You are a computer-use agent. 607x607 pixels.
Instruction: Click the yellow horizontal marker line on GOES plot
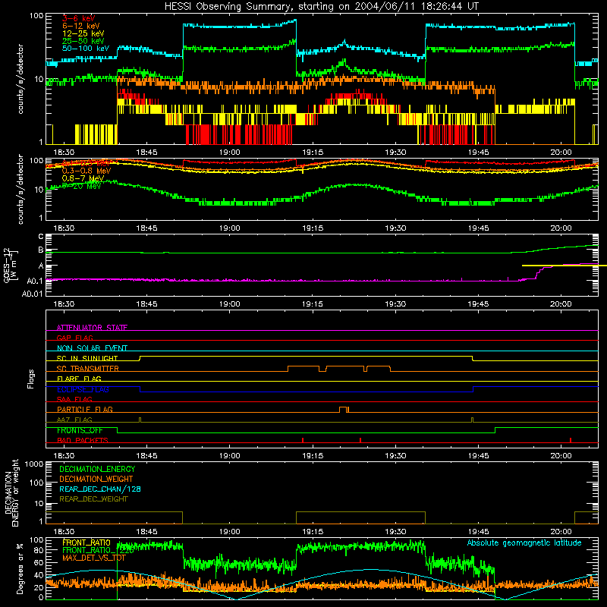[565, 266]
